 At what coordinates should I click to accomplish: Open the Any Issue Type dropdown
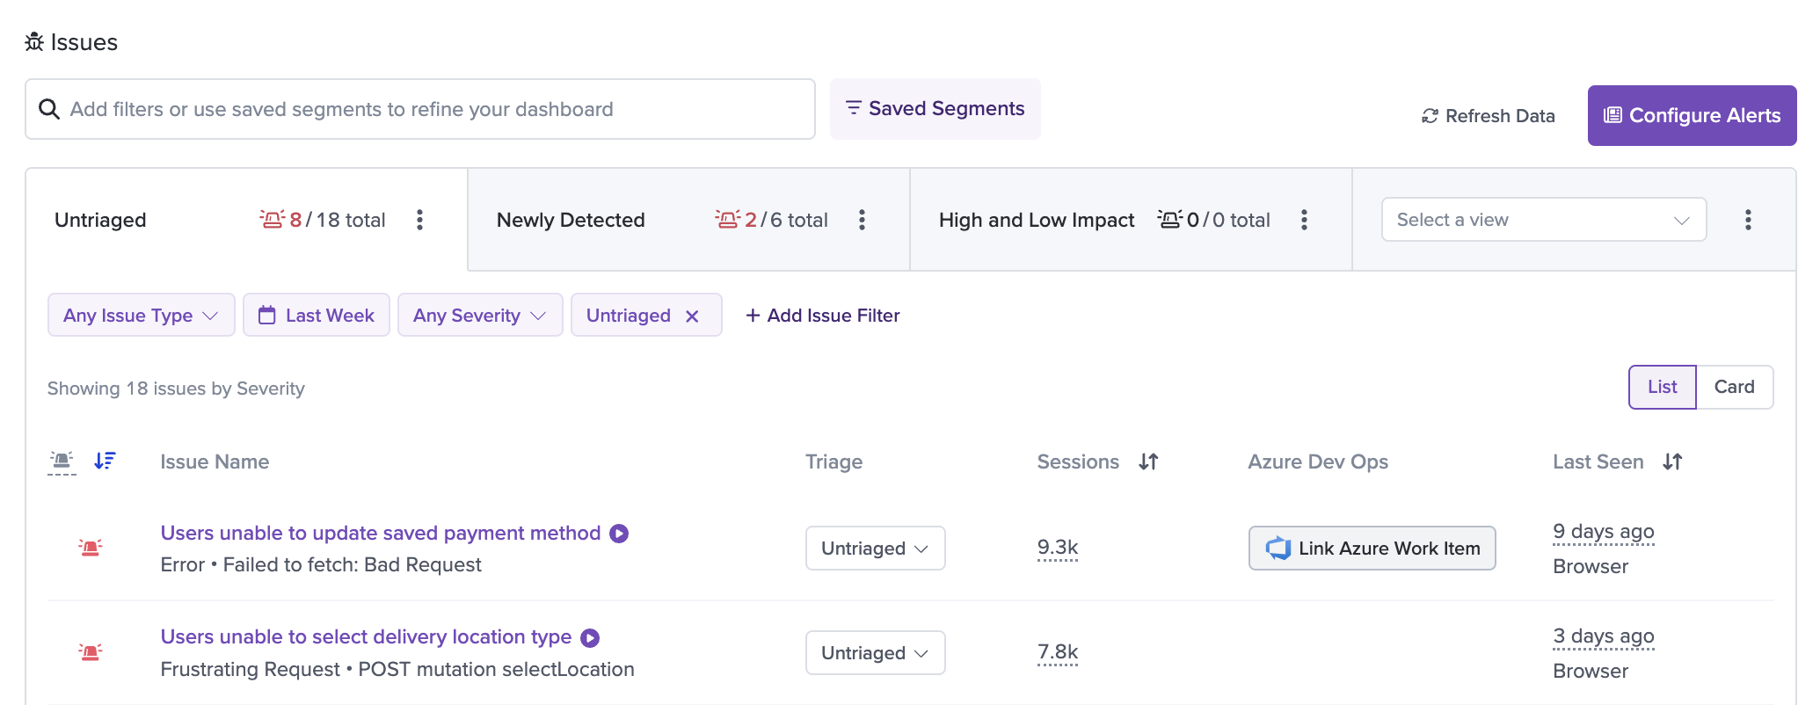tap(142, 315)
